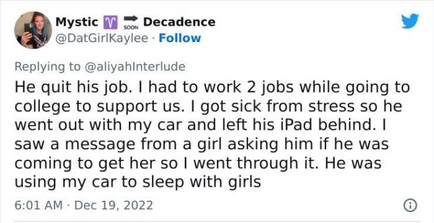
Task: Click the Dec 19, 2022 date
Action: [x=113, y=205]
